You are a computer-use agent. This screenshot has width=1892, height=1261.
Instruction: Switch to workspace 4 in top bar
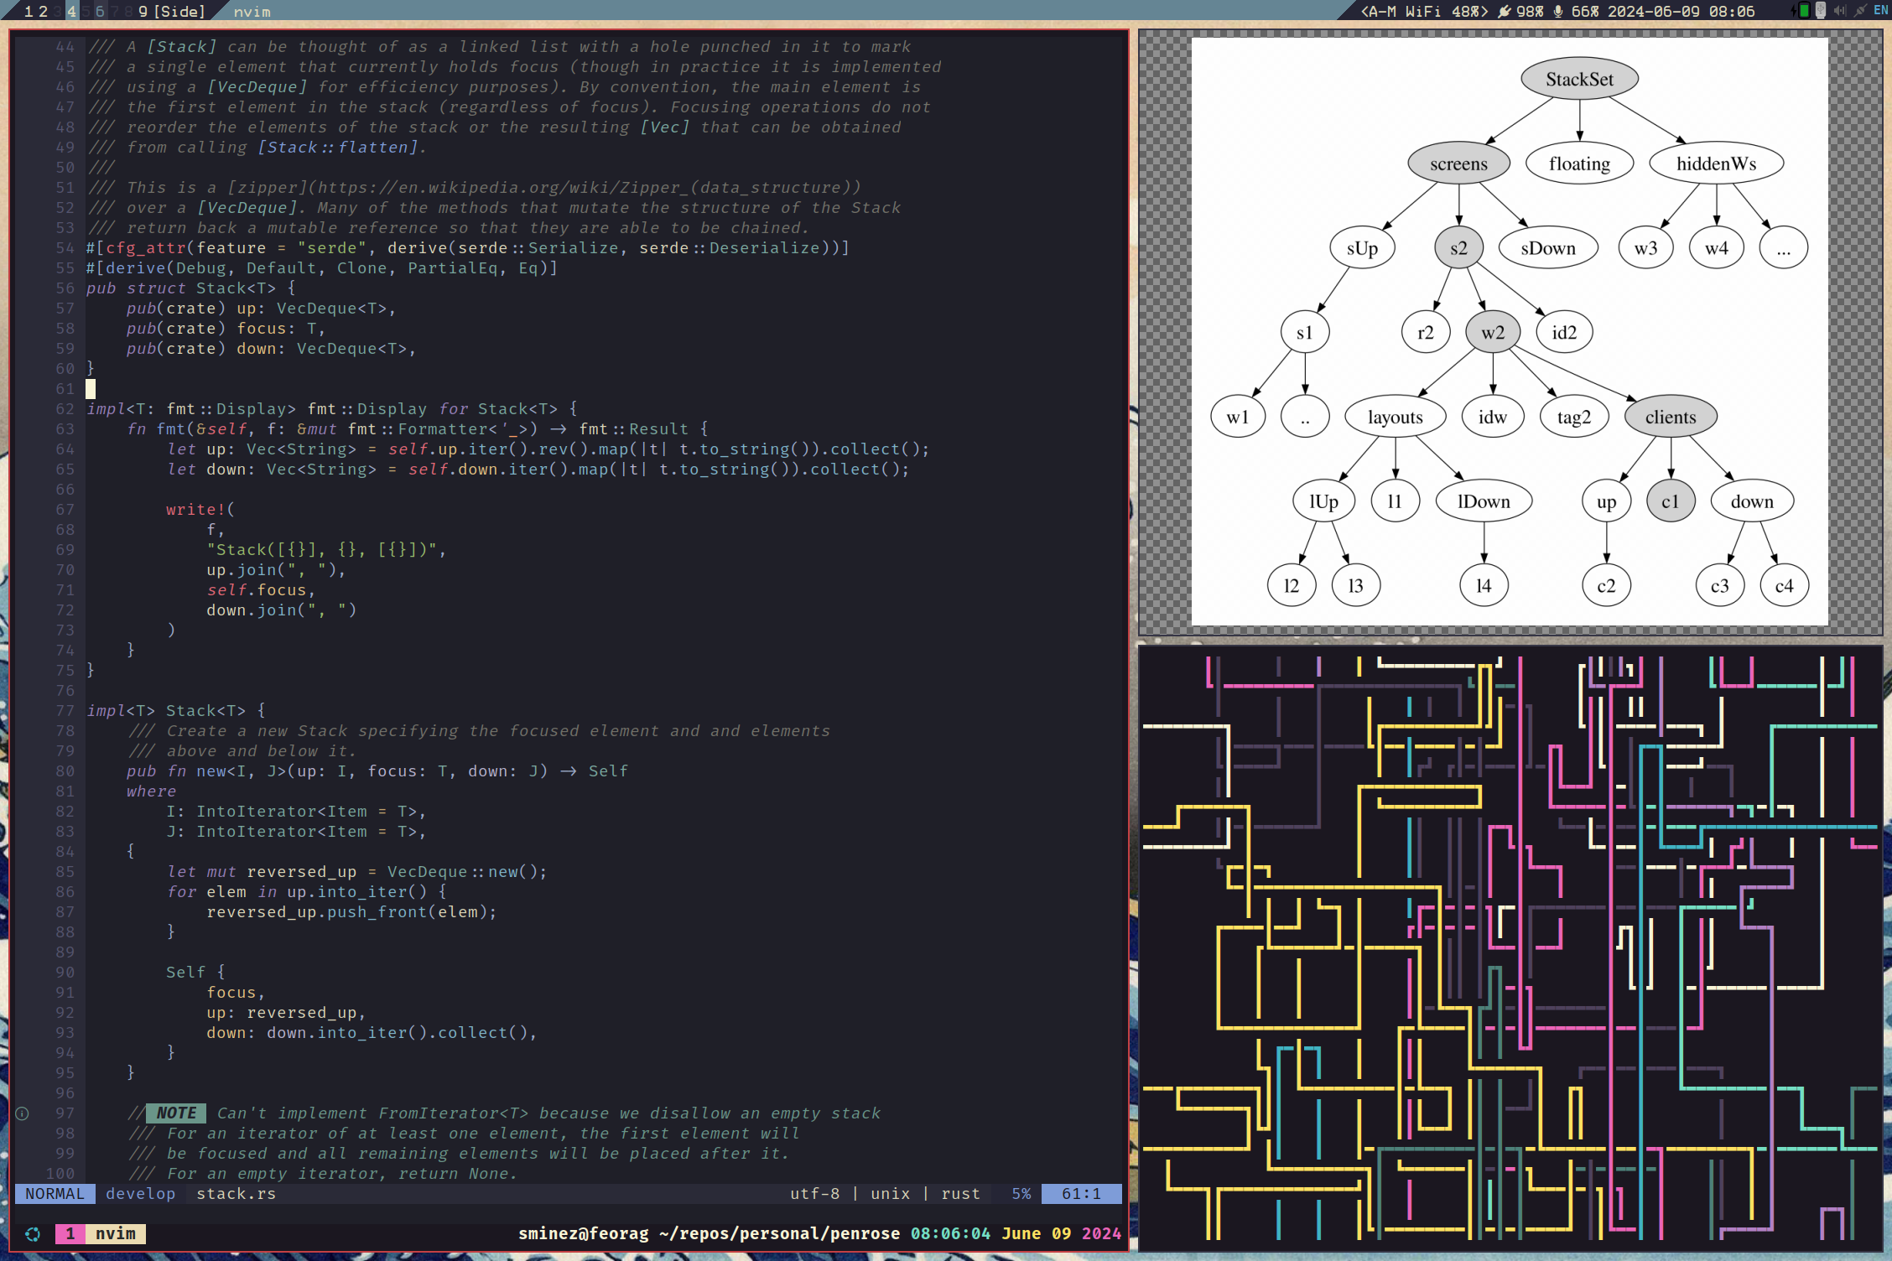click(71, 11)
